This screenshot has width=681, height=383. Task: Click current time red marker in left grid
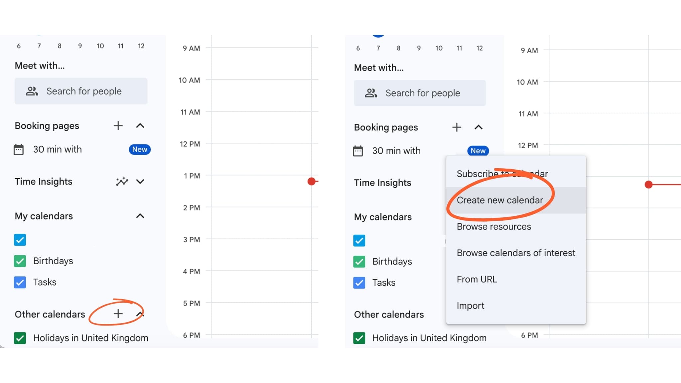[x=312, y=181]
